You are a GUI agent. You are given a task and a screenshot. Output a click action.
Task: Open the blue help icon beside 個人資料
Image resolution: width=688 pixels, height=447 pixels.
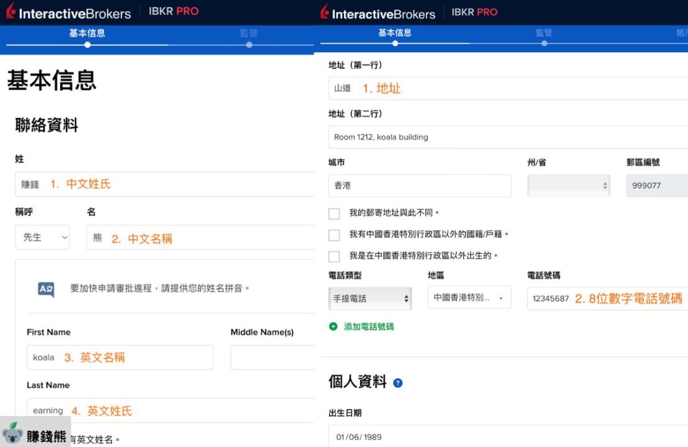398,383
